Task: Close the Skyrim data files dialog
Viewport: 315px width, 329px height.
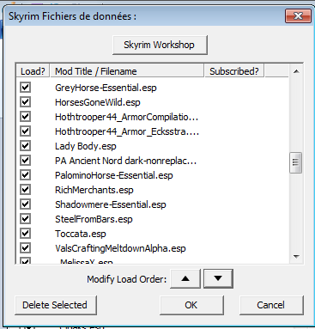Action: pos(298,15)
